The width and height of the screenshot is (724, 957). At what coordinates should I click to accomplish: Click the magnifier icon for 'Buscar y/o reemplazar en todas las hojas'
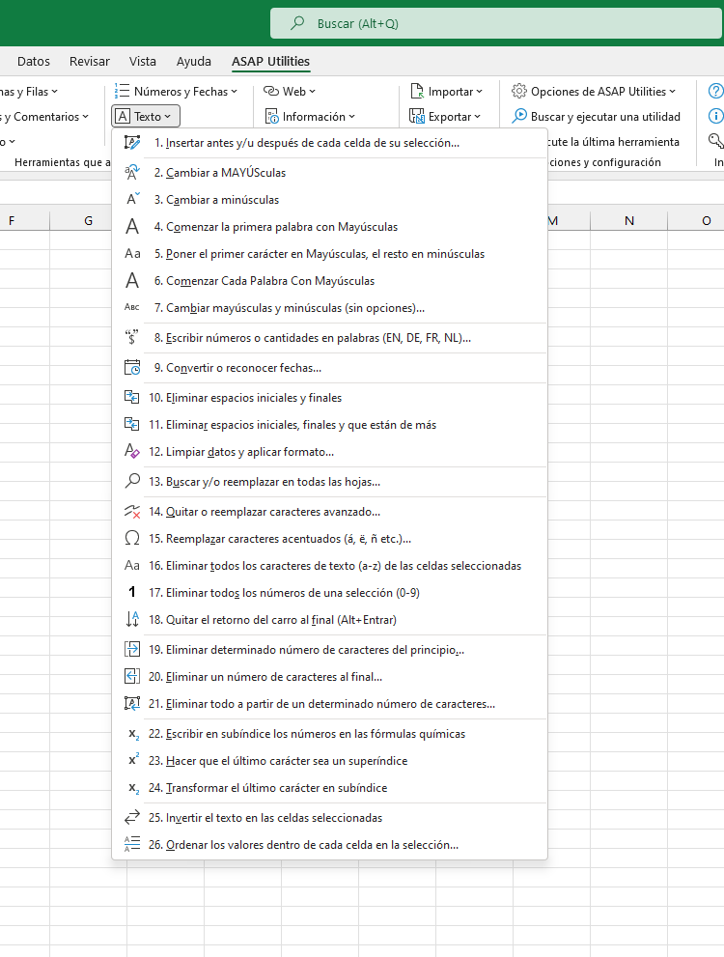coord(131,482)
